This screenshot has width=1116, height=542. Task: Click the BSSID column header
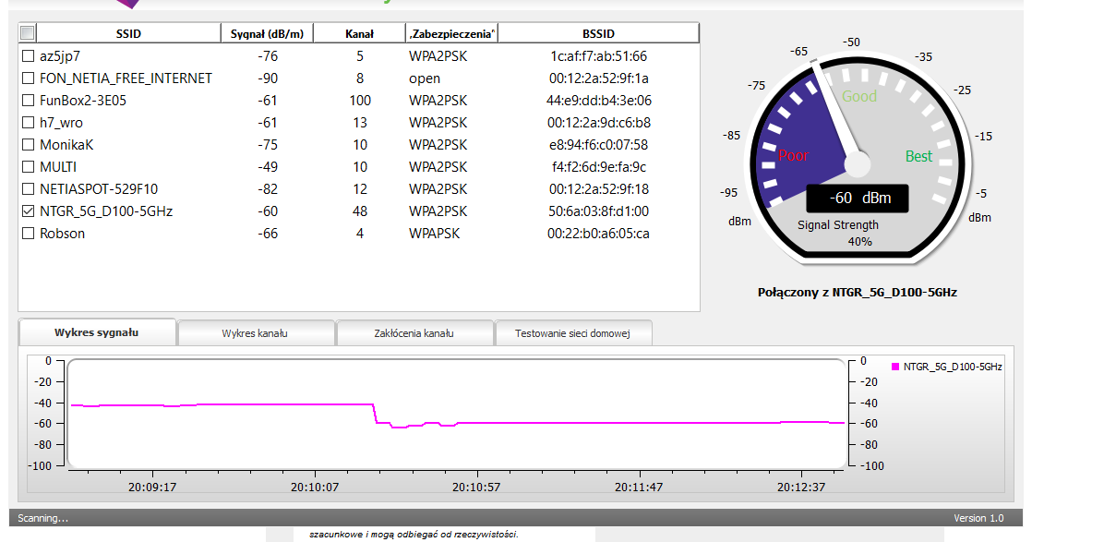(598, 34)
